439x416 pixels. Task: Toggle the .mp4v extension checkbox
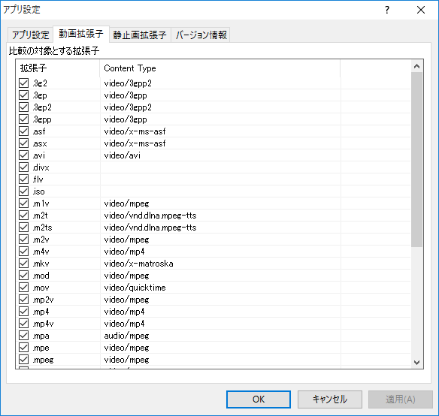pos(24,324)
